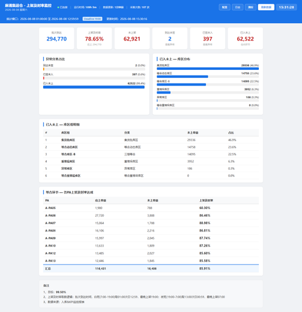Open the 配置 settings button in header
The image size is (302, 312).
225,7
